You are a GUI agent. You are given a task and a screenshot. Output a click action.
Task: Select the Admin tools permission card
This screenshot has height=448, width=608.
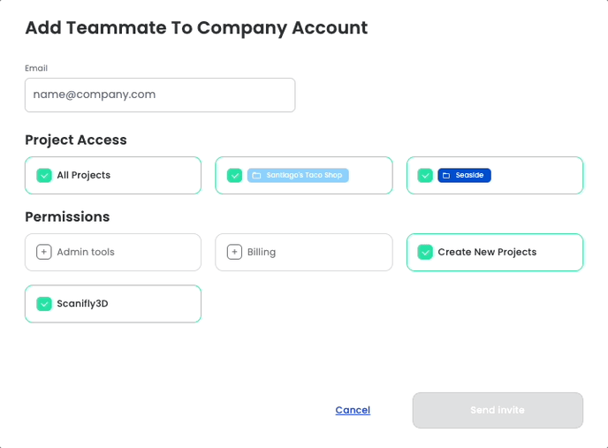point(113,252)
